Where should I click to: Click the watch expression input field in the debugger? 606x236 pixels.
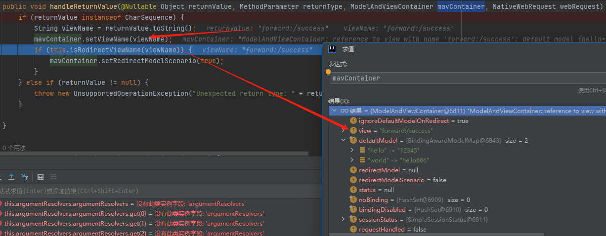point(161,191)
